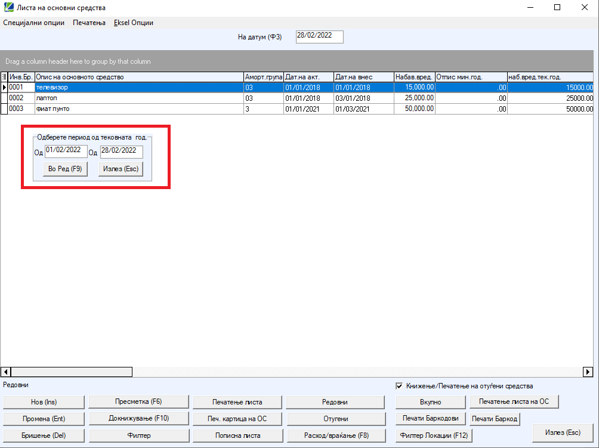Click the Печати Баркодови button
This screenshot has height=448, width=599.
pyautogui.click(x=431, y=418)
